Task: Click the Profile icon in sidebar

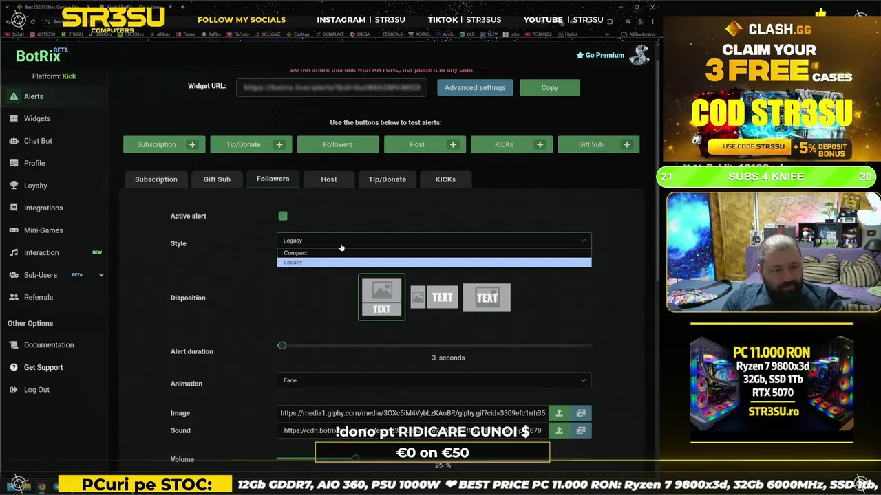Action: [x=14, y=163]
